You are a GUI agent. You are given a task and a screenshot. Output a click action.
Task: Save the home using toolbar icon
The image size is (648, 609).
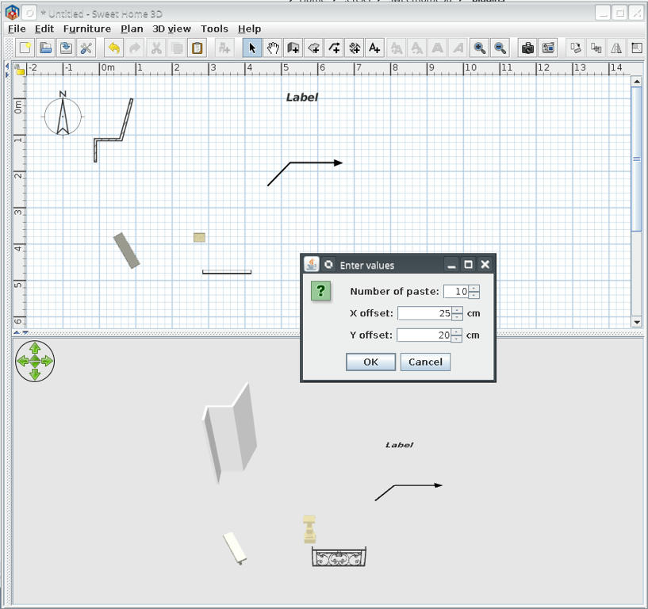click(x=66, y=48)
